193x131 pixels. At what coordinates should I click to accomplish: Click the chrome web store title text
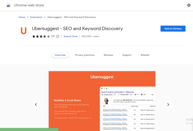[29, 5]
